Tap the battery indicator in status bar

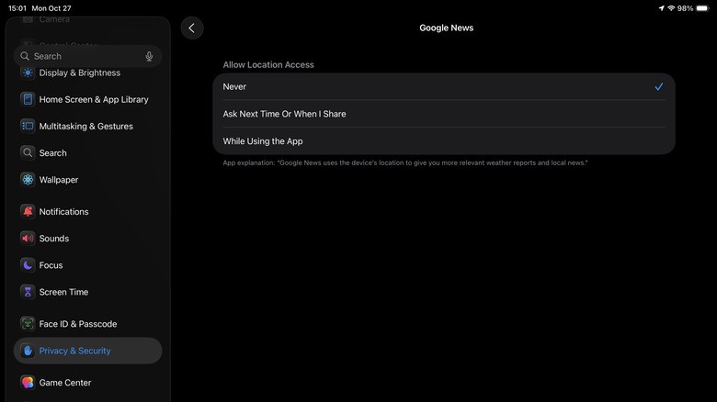pos(702,8)
